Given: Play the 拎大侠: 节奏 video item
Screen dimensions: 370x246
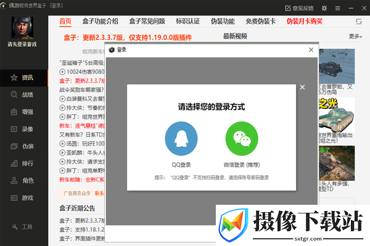Looking at the screenshot, I should click(x=81, y=108).
